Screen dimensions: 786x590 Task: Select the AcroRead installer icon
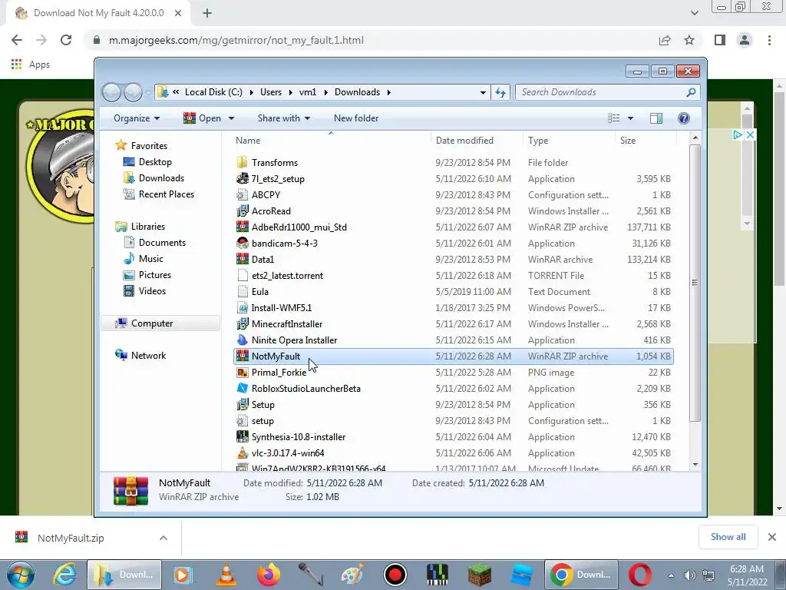pyautogui.click(x=242, y=210)
